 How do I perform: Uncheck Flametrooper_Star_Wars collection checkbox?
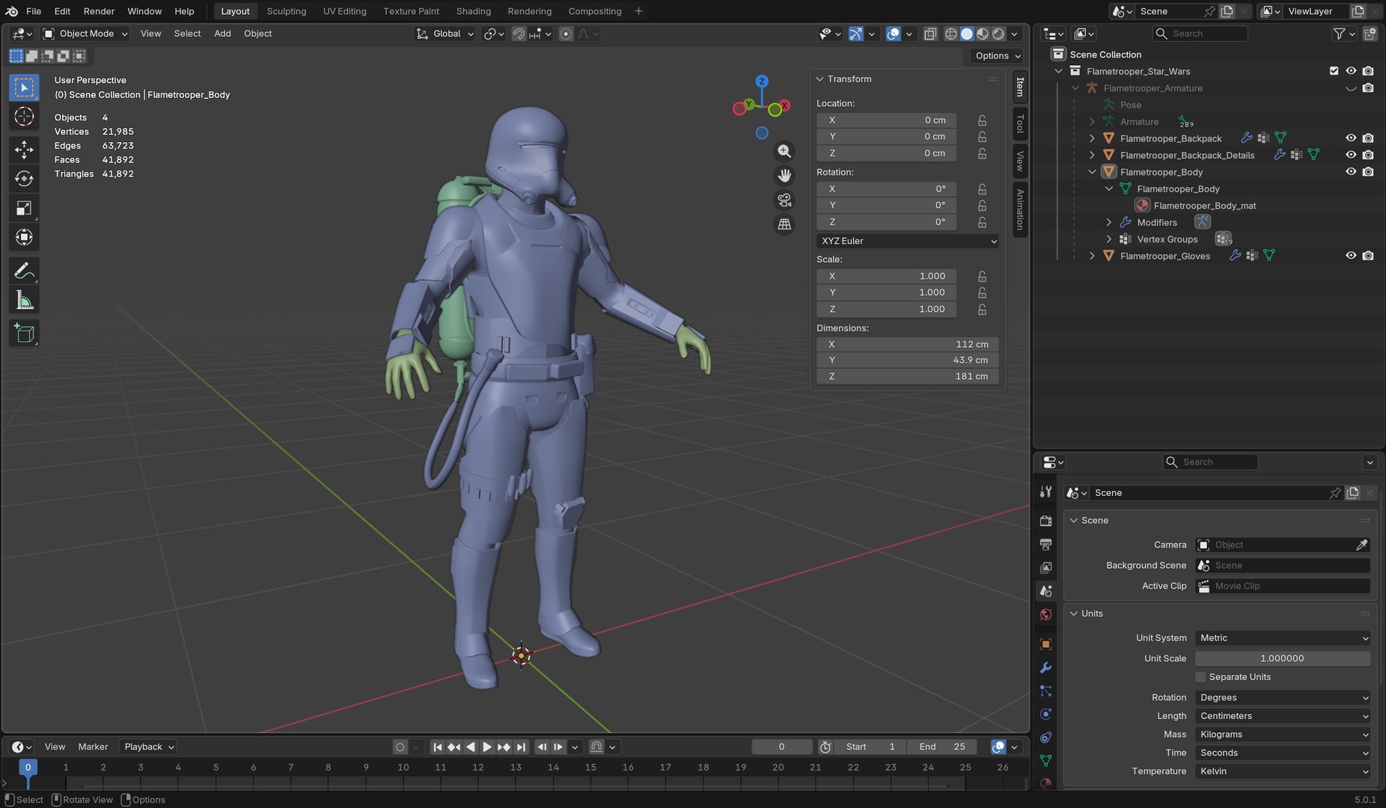click(x=1334, y=71)
